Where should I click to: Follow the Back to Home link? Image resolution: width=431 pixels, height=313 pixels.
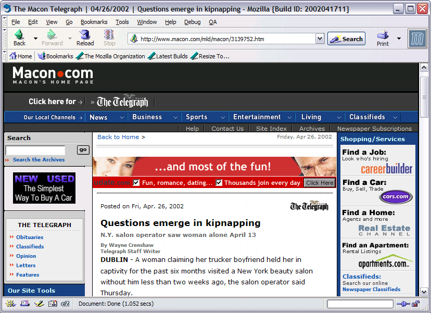click(x=118, y=137)
